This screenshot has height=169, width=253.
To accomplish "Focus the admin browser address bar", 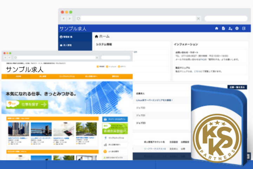I will point(138,19).
